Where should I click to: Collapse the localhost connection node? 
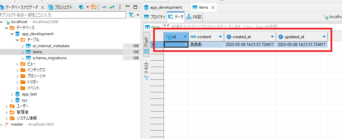[2, 22]
